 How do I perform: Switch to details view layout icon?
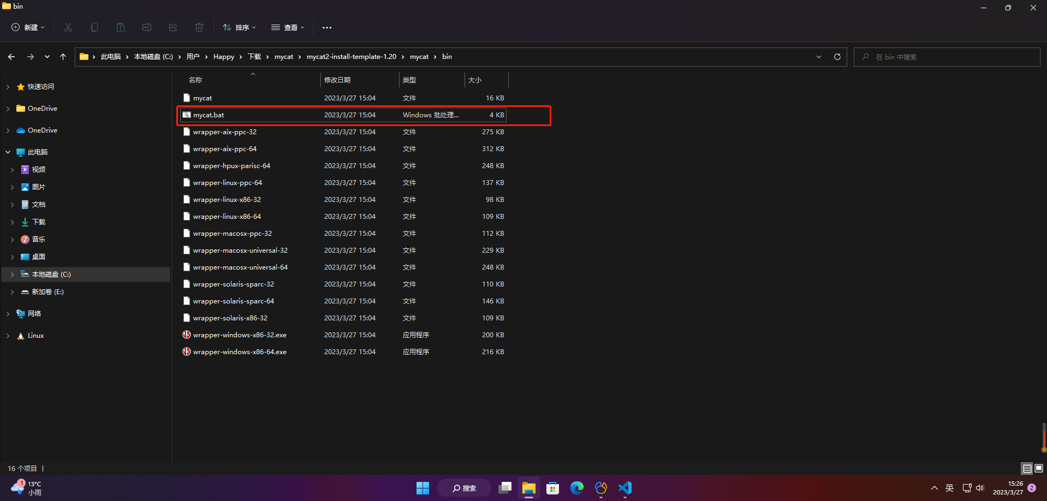click(1027, 468)
